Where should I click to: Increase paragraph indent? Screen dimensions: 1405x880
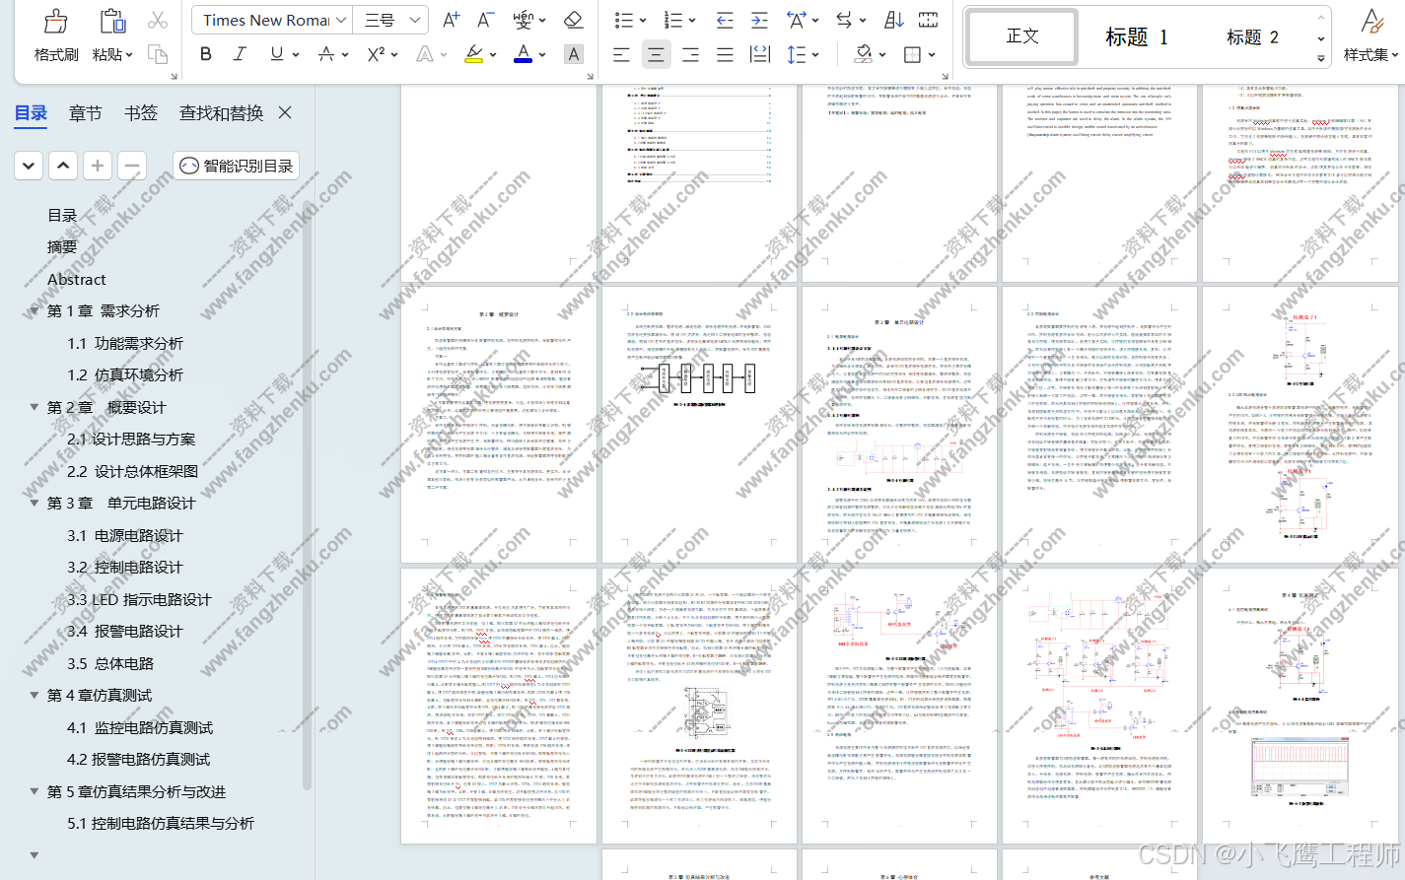point(759,20)
